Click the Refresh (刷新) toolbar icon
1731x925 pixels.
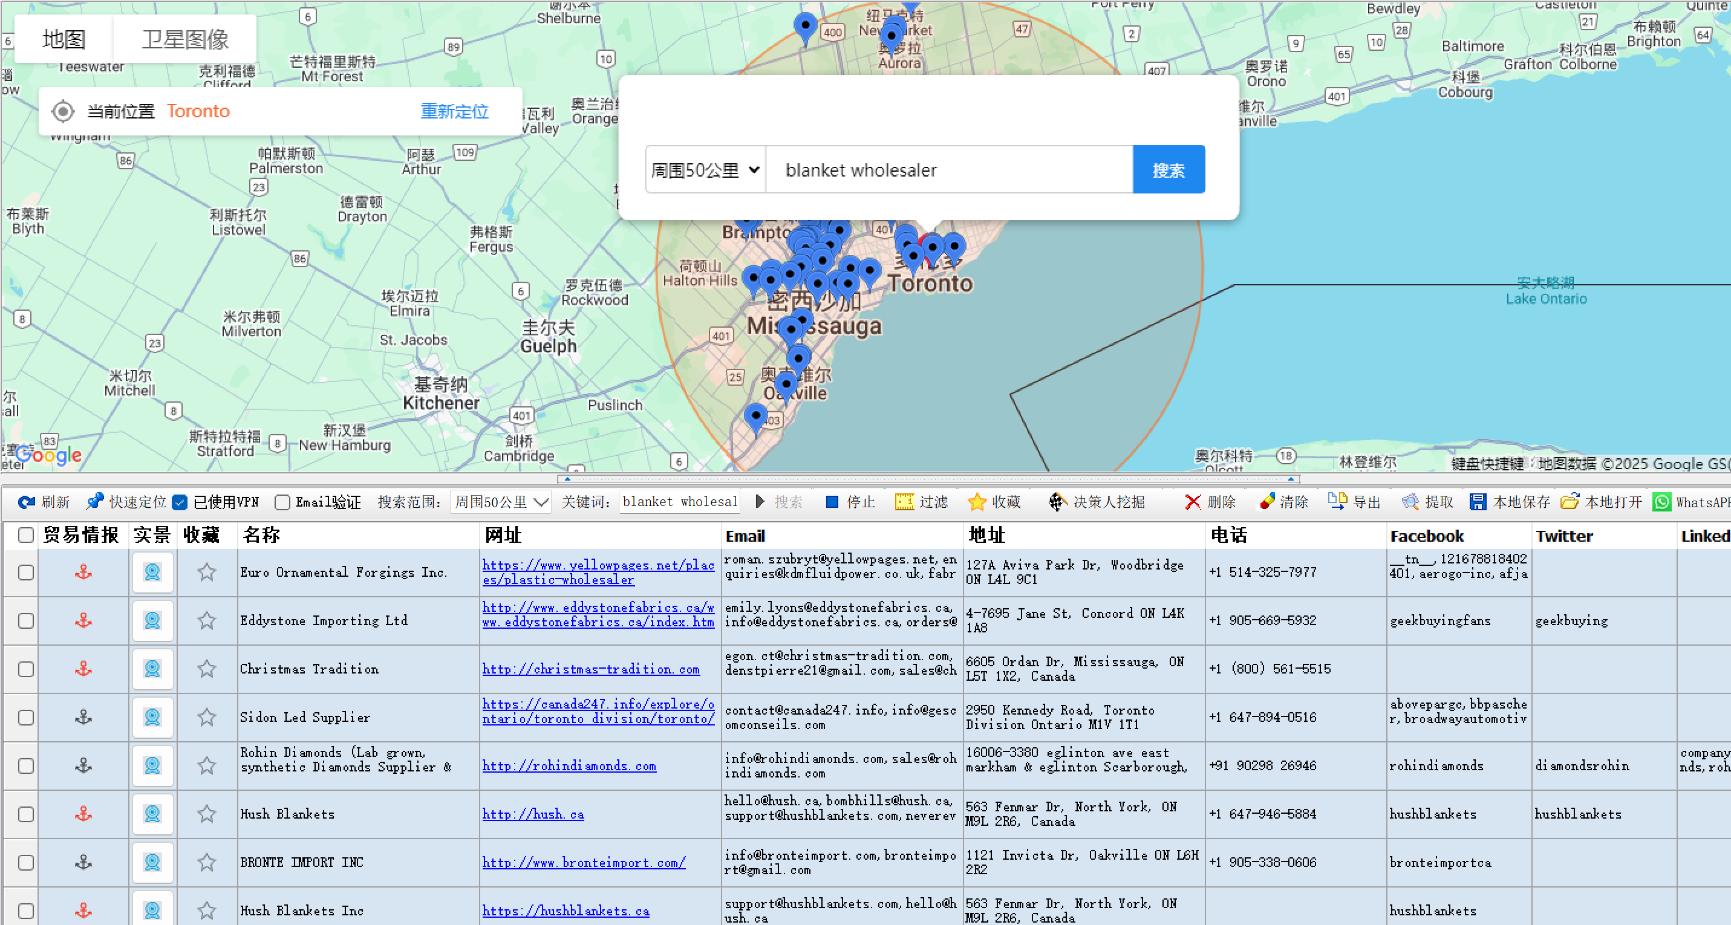pyautogui.click(x=27, y=502)
